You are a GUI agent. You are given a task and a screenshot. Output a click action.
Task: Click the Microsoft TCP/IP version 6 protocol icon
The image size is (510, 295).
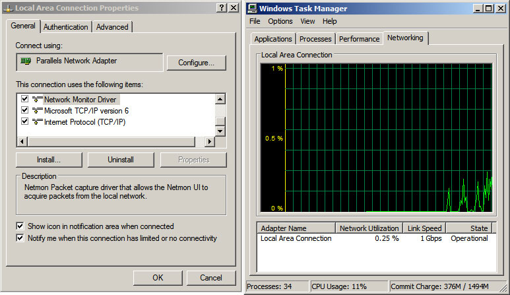coord(38,111)
